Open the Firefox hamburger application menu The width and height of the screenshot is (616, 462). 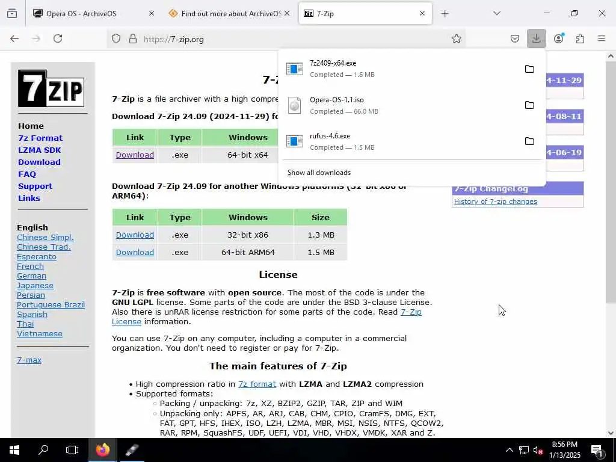click(602, 38)
